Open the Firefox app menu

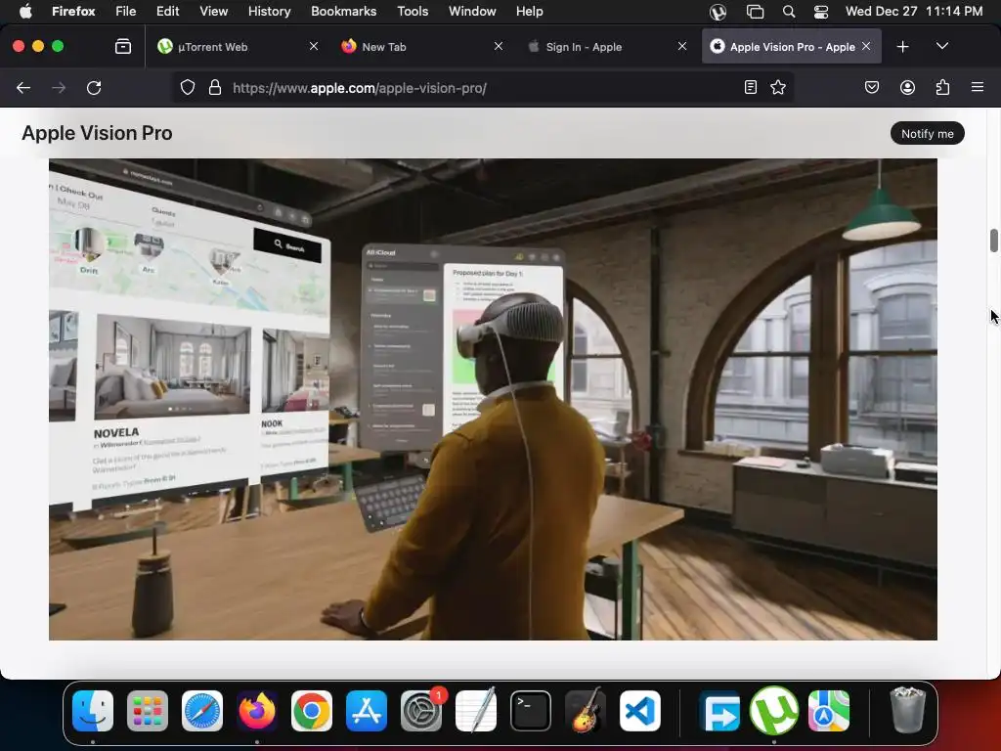[x=73, y=11]
